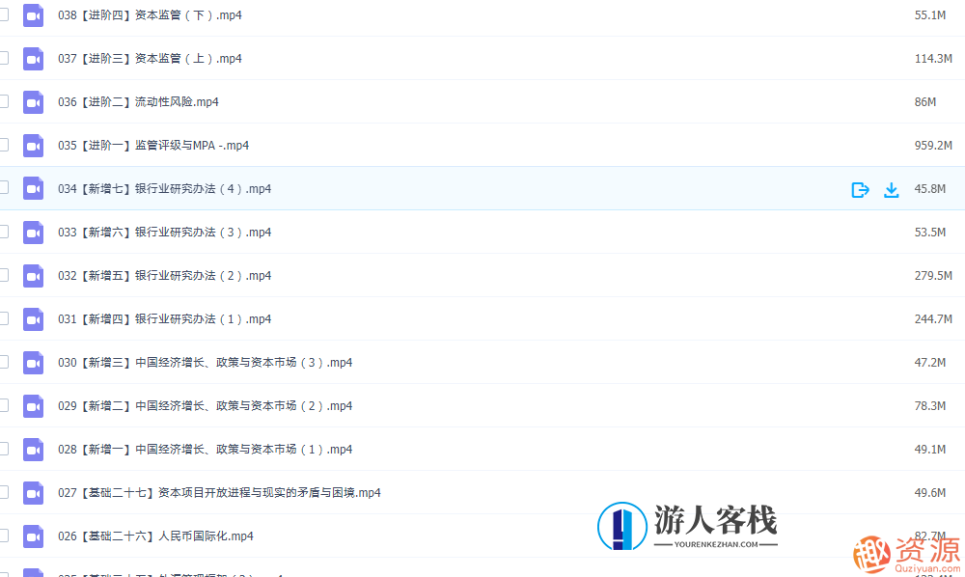Check the checkbox for file 038

pyautogui.click(x=3, y=14)
